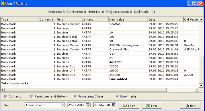Open calendar picker for end date 30.03.2010
This screenshot has width=205, height=111.
tap(114, 105)
